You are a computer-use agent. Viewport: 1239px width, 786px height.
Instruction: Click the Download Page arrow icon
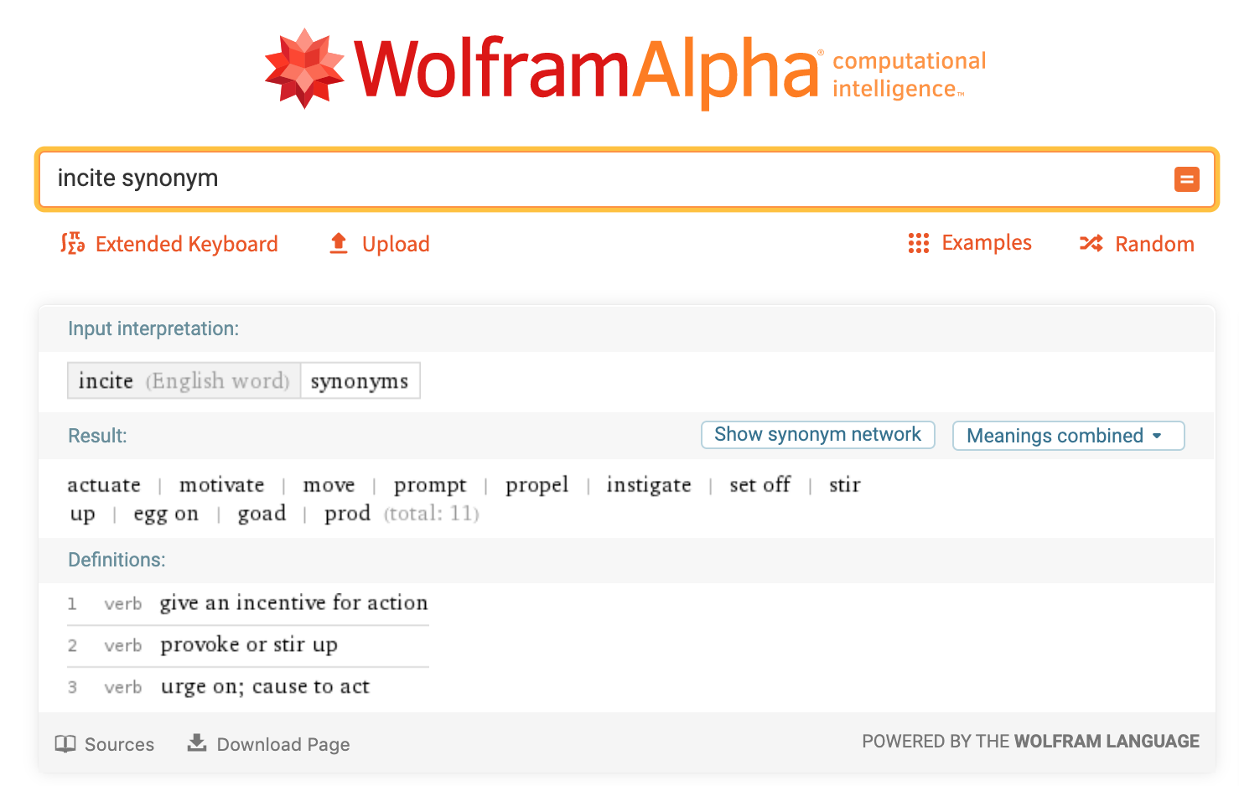(x=197, y=743)
